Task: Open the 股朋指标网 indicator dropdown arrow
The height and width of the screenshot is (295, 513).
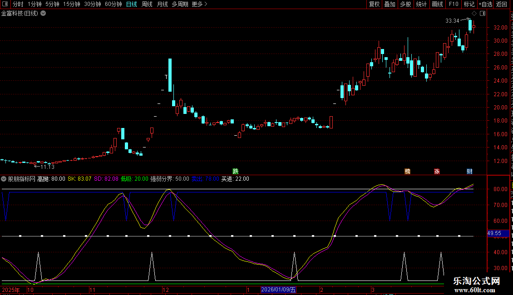Action: 4,179
